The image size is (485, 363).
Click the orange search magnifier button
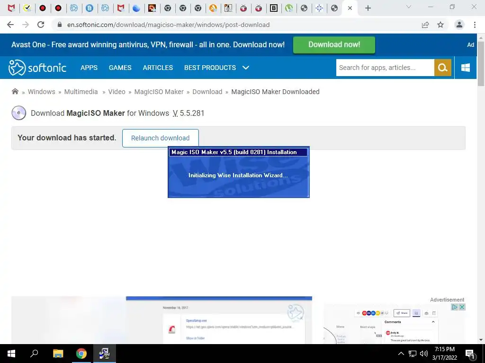coord(443,68)
